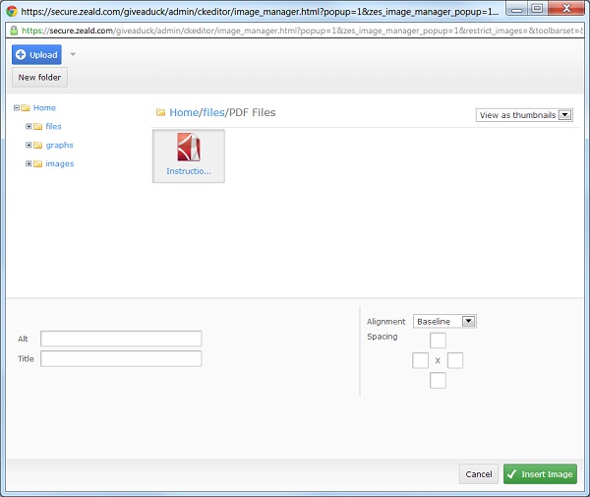Click the top Spacing box
590x497 pixels.
point(438,341)
